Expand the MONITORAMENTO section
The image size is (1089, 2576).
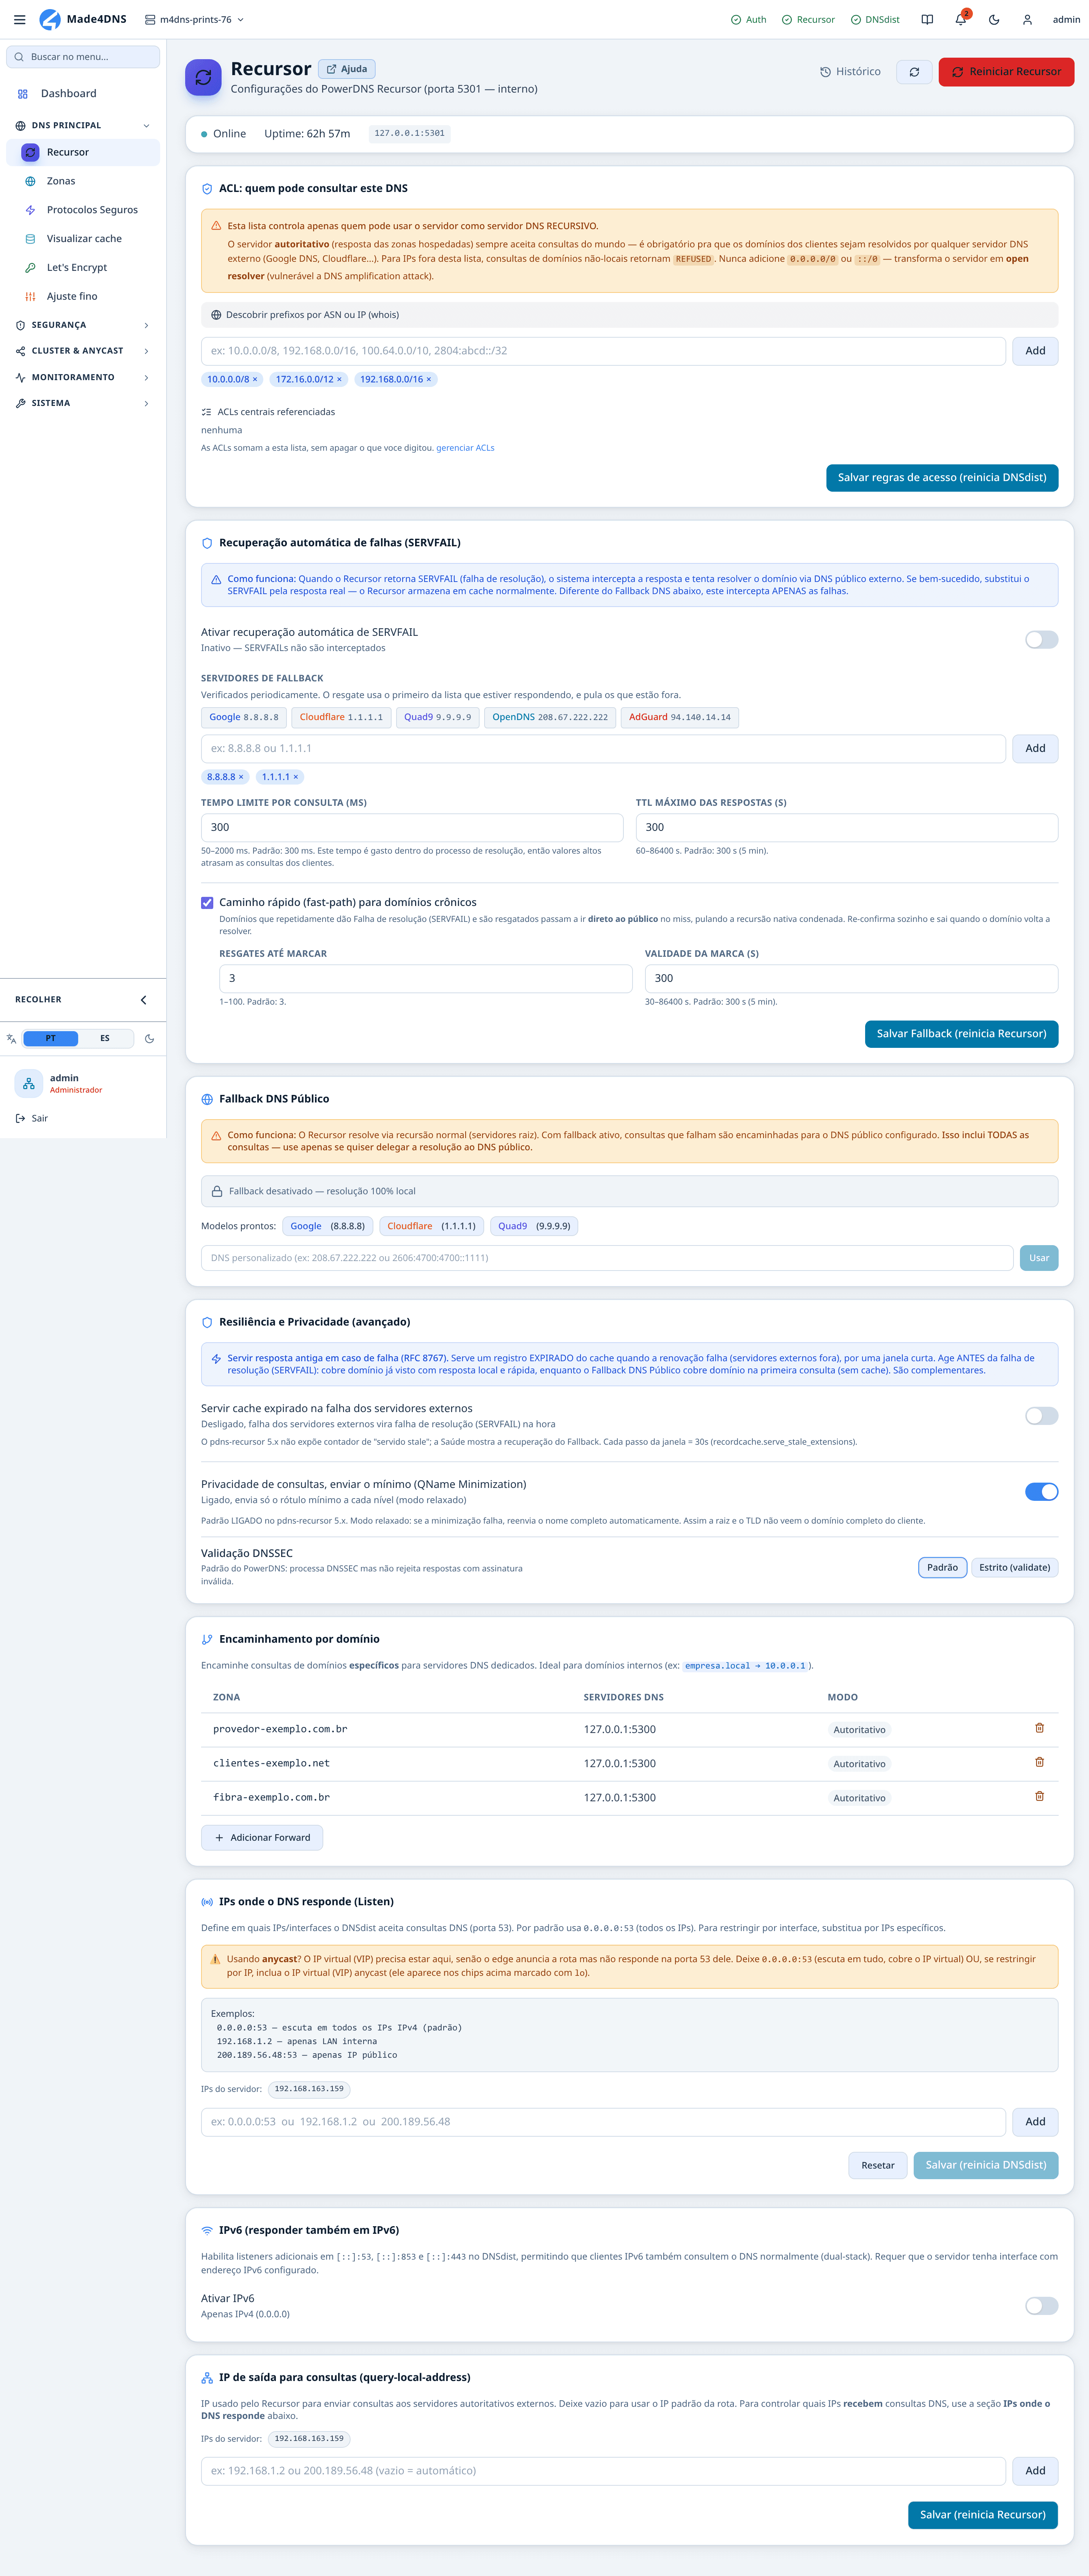[83, 377]
